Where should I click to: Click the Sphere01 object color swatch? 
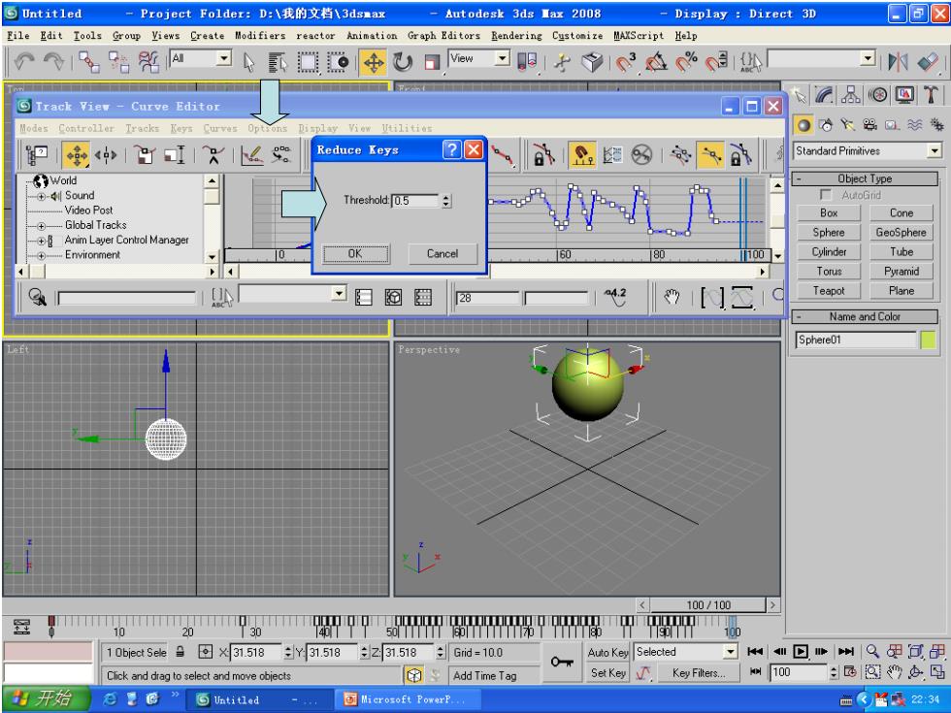click(928, 340)
